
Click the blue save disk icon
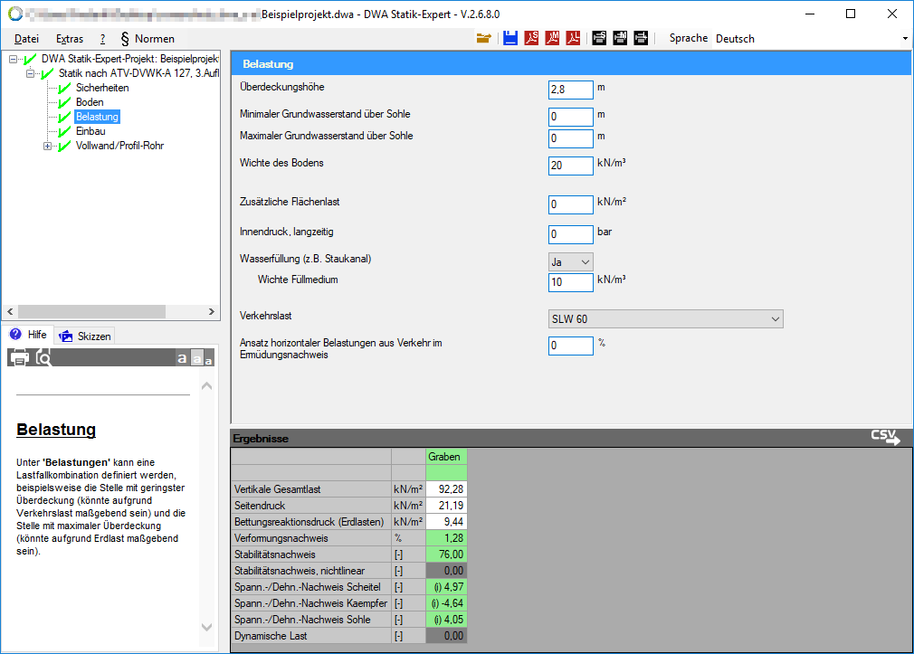click(x=510, y=38)
